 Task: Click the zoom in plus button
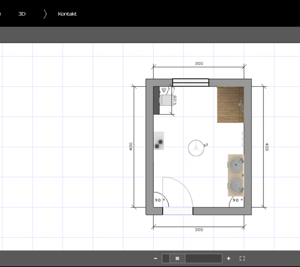(229, 258)
